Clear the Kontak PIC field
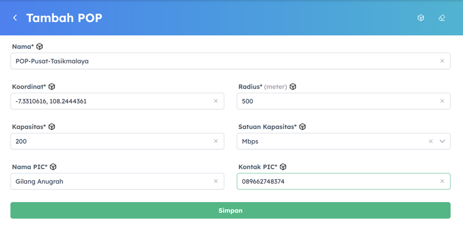 (442, 181)
